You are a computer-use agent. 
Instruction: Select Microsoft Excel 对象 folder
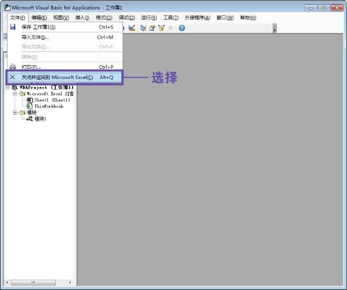[x=50, y=94]
